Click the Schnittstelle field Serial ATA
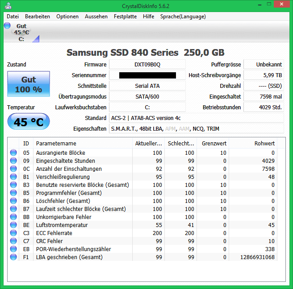293x289 pixels. point(147,86)
